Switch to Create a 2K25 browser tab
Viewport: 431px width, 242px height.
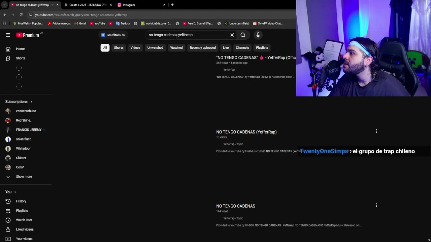(88, 5)
